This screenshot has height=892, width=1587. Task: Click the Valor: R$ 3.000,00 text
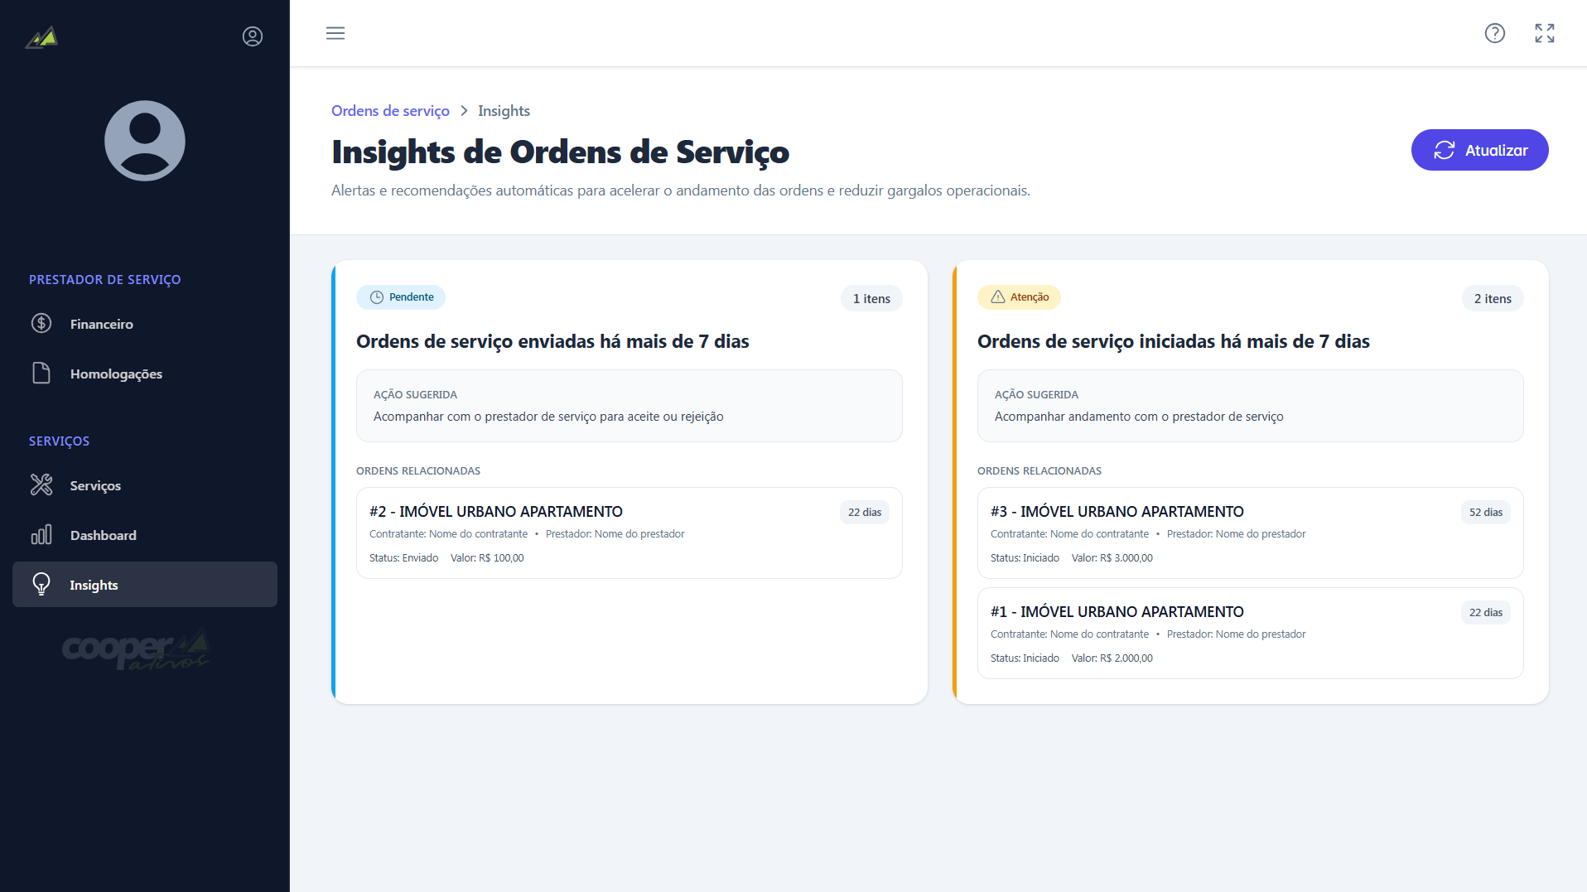1112,557
